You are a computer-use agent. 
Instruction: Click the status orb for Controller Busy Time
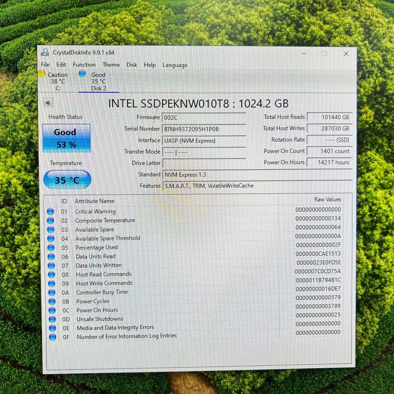(52, 293)
